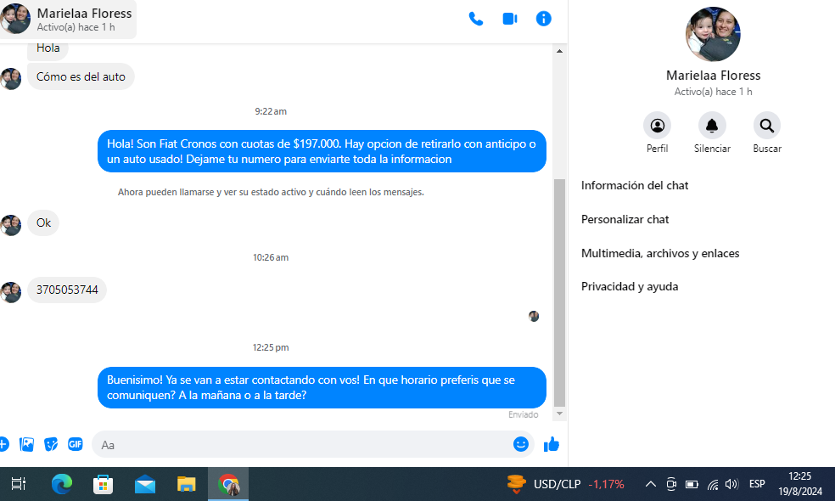Click the 9:22 am timestamp
835x501 pixels.
[x=271, y=111]
